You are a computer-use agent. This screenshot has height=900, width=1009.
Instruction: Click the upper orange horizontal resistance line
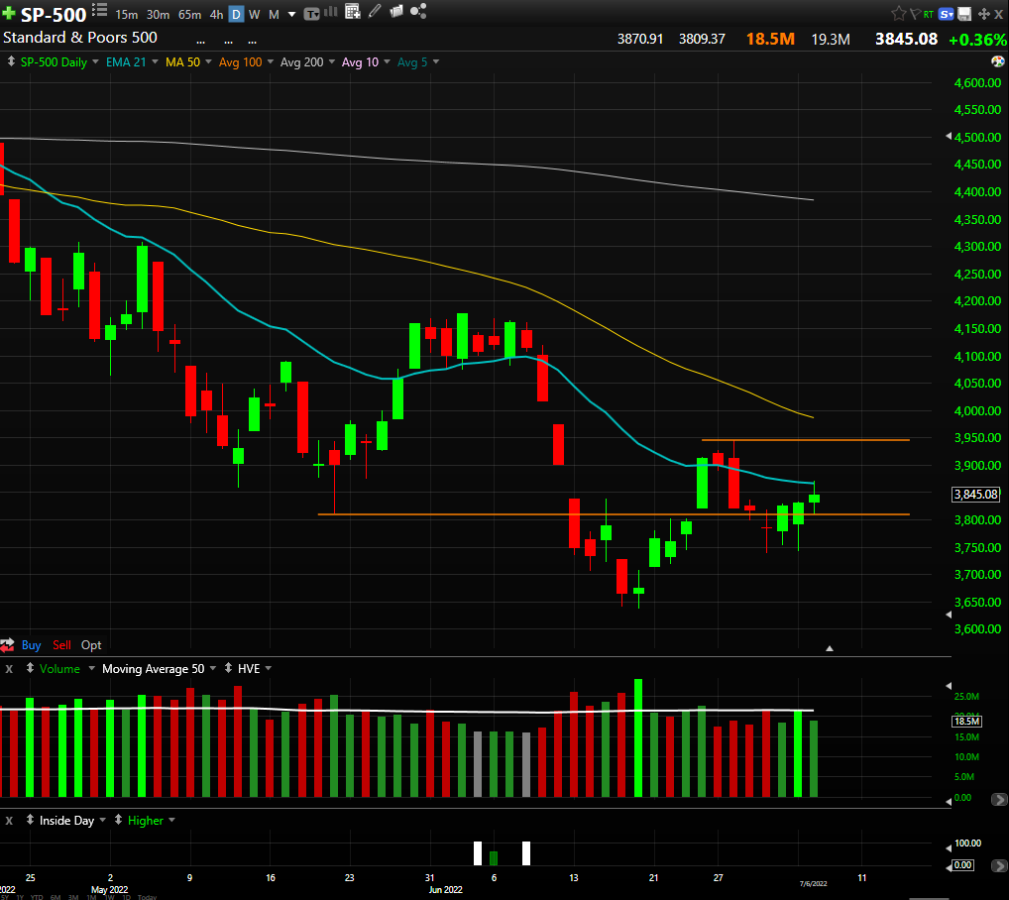[805, 440]
